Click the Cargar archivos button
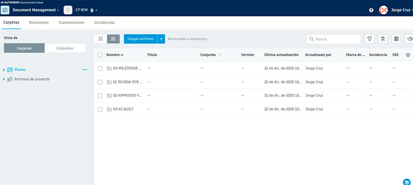 click(x=140, y=39)
